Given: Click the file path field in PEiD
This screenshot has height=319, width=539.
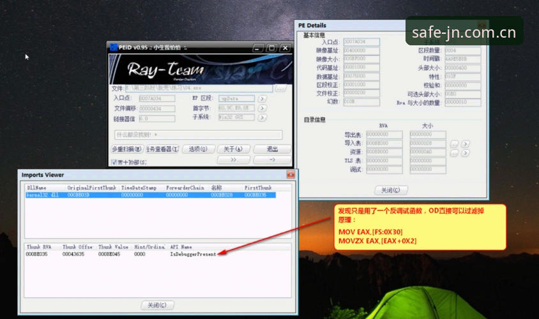Looking at the screenshot, I should 199,88.
